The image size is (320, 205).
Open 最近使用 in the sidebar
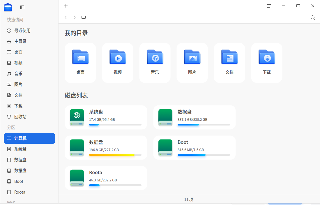(x=29, y=31)
